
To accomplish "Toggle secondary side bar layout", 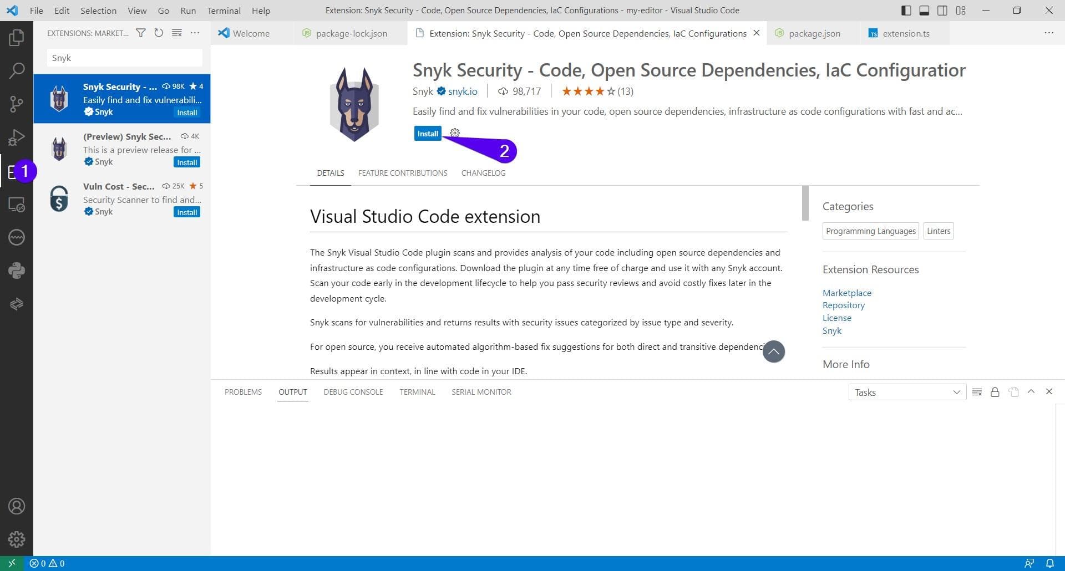I will (942, 11).
